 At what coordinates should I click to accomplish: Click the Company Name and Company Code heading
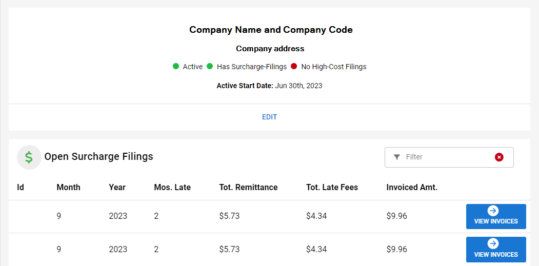271,30
